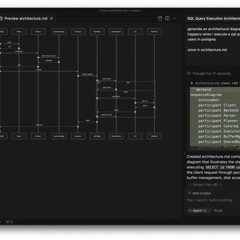Open the Agent mode dropdown

tap(199, 211)
